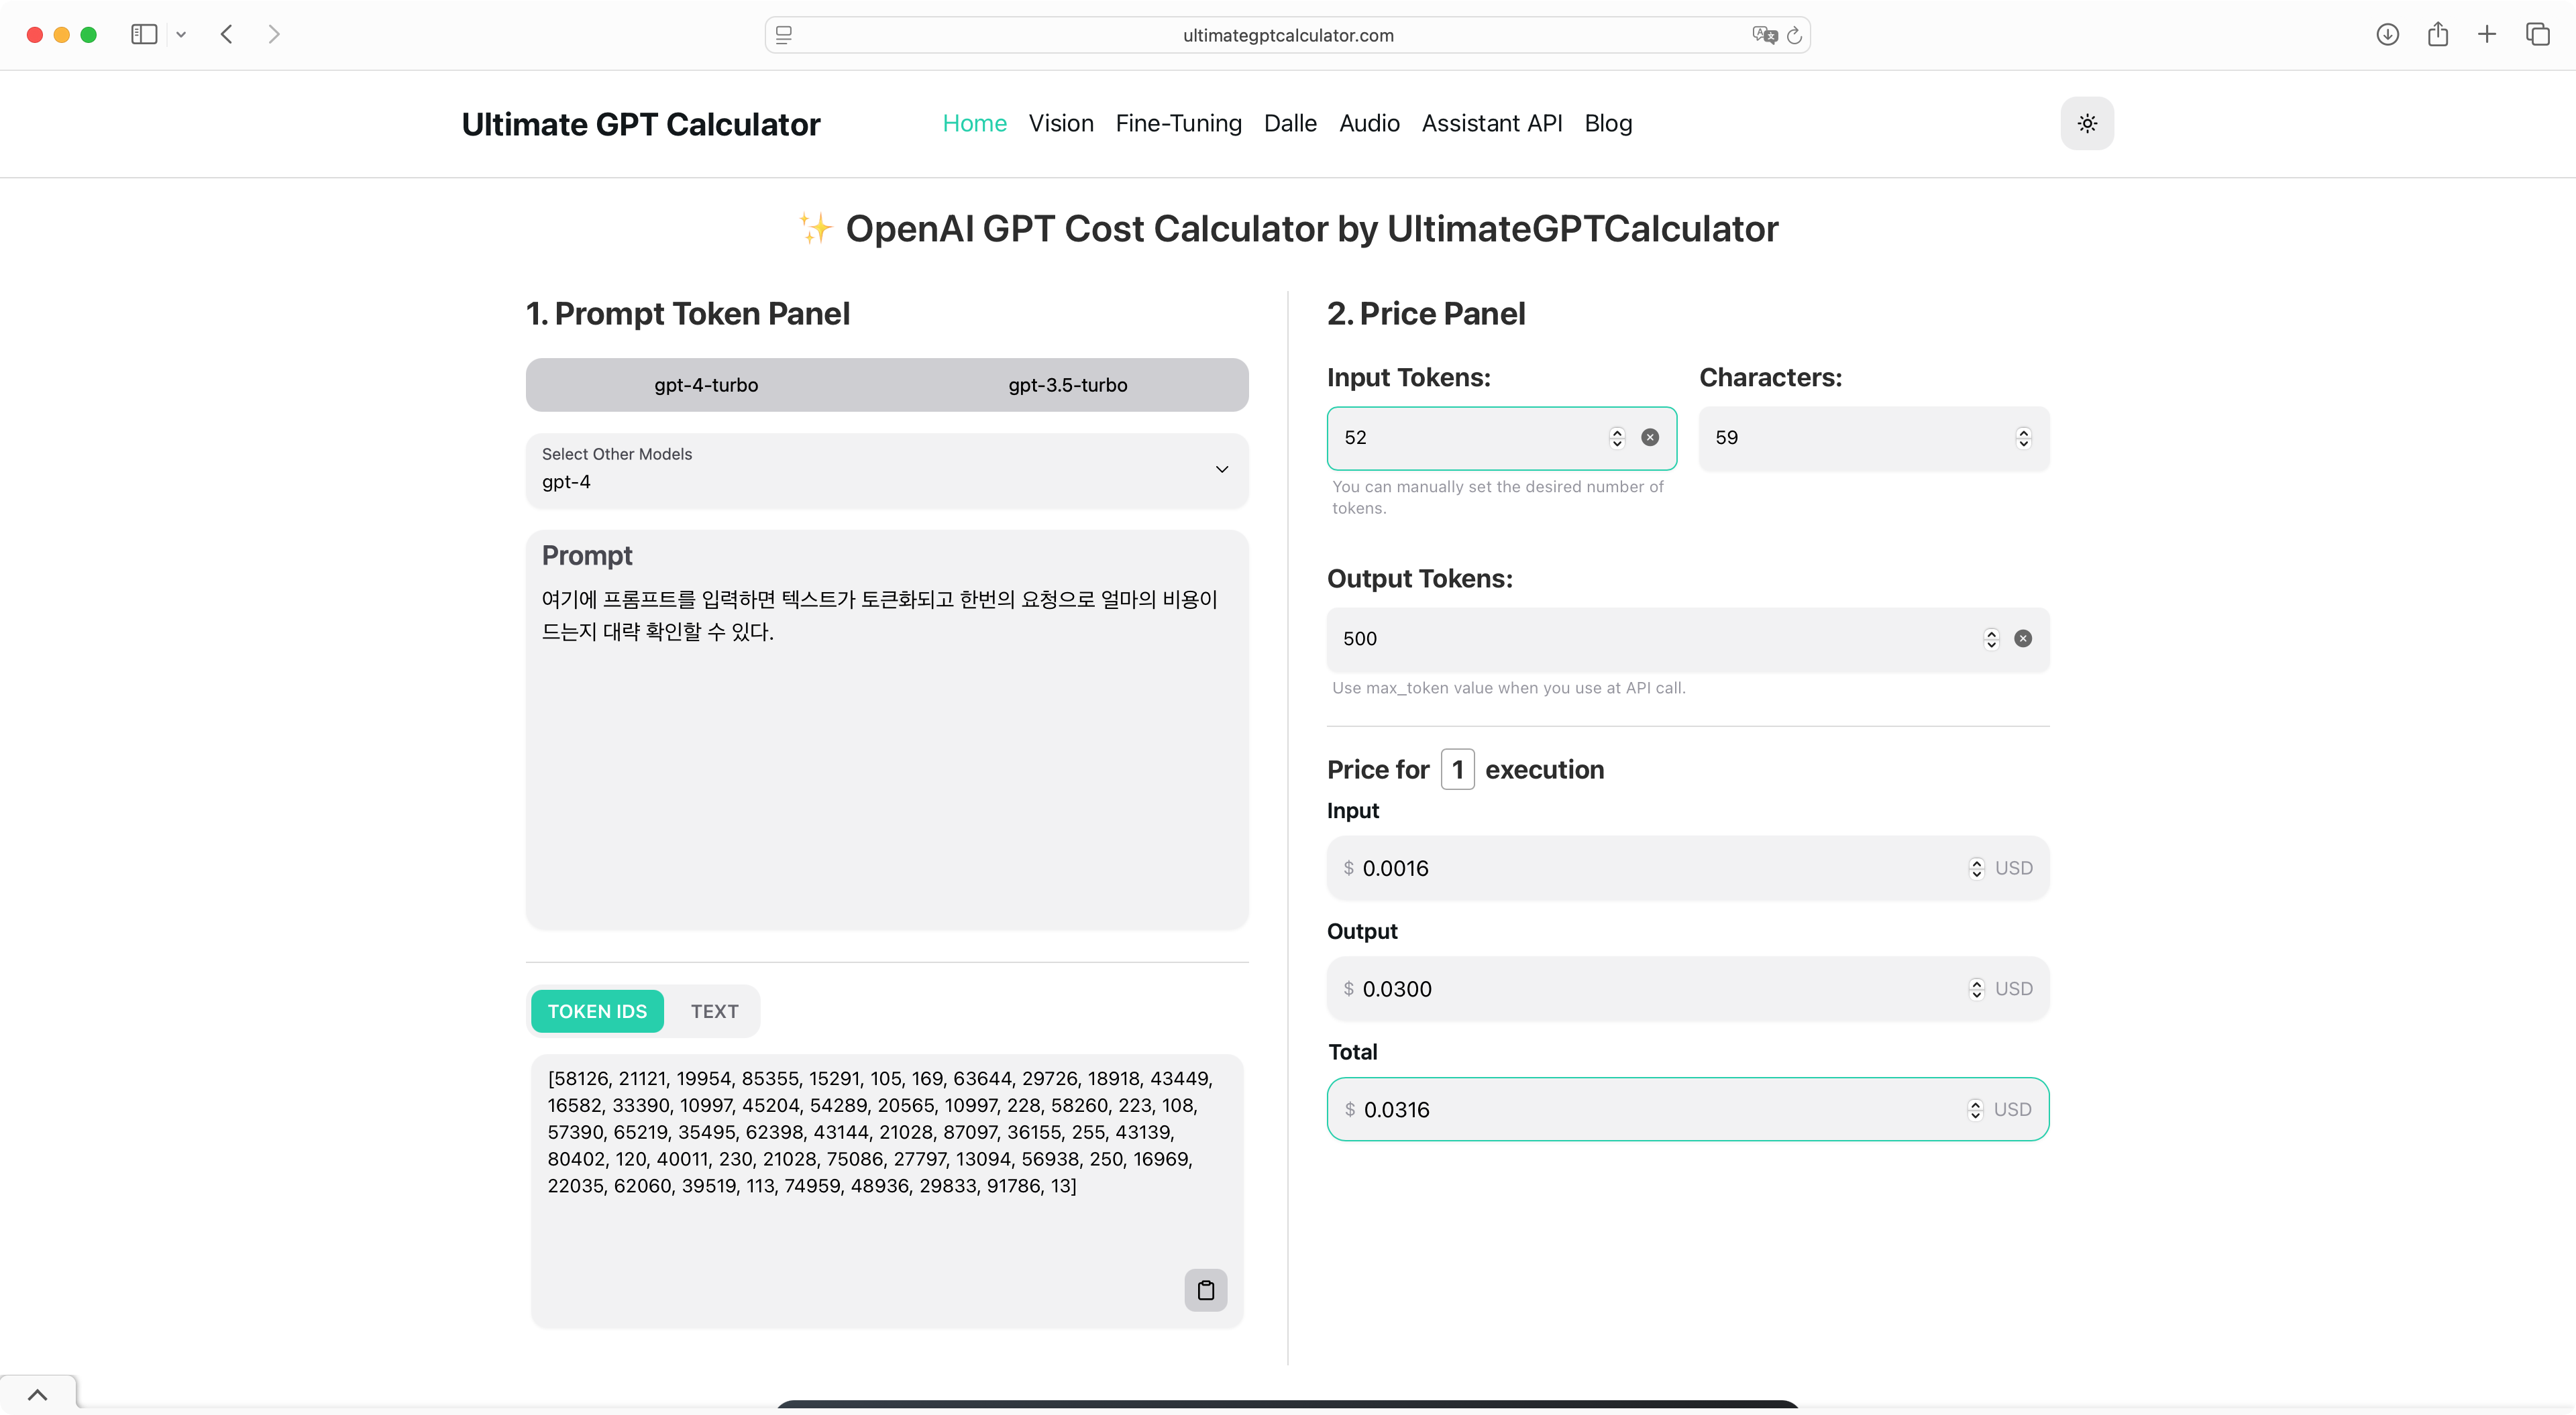This screenshot has width=2576, height=1415.
Task: Click the execution count input box
Action: point(1457,769)
